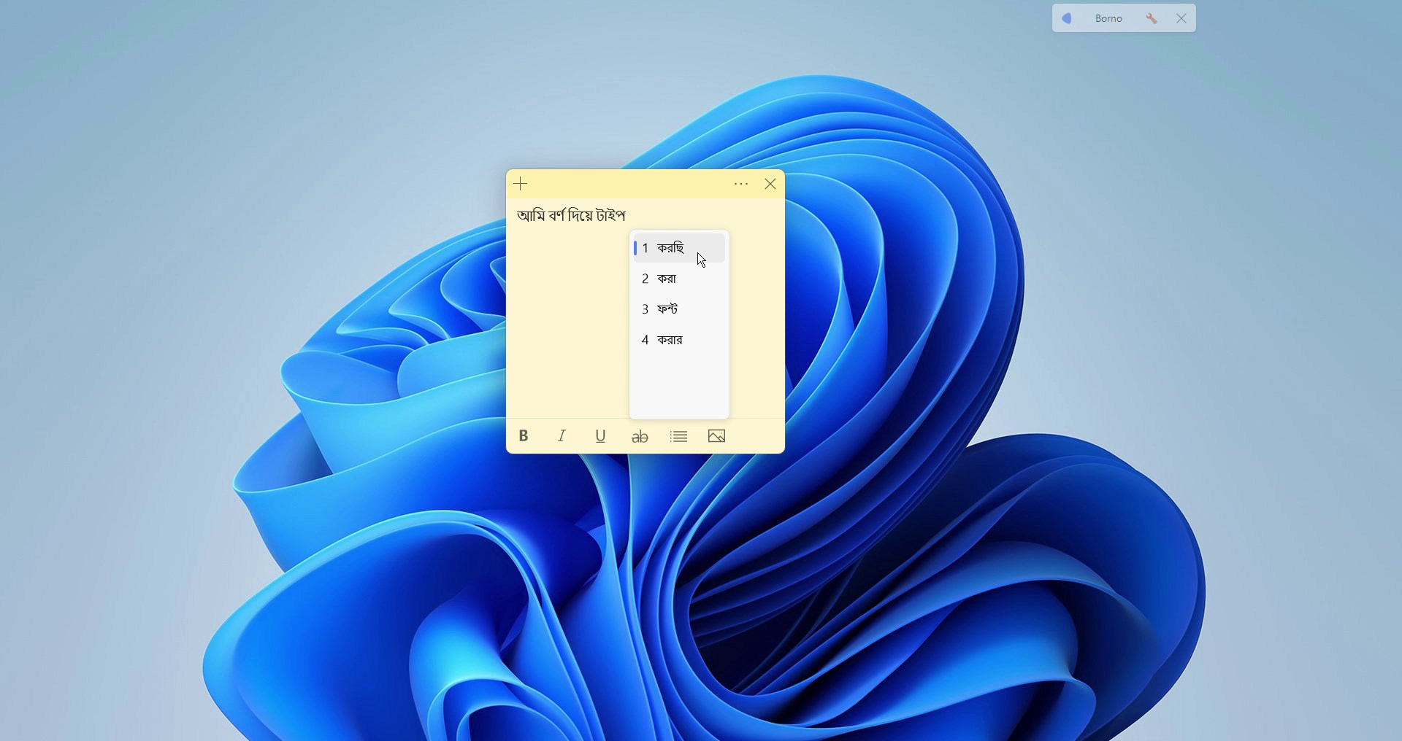Click the note text আমি বর্ণ দিয়ে টাইপ
1402x741 pixels.
(572, 216)
